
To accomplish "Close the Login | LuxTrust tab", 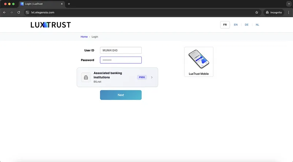I will [x=62, y=4].
